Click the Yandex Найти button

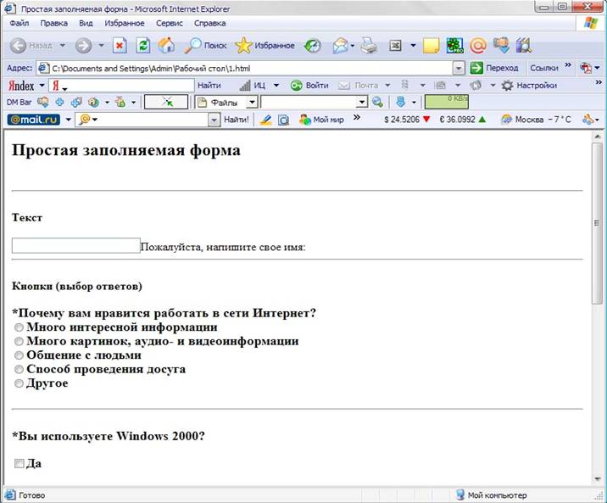(209, 86)
